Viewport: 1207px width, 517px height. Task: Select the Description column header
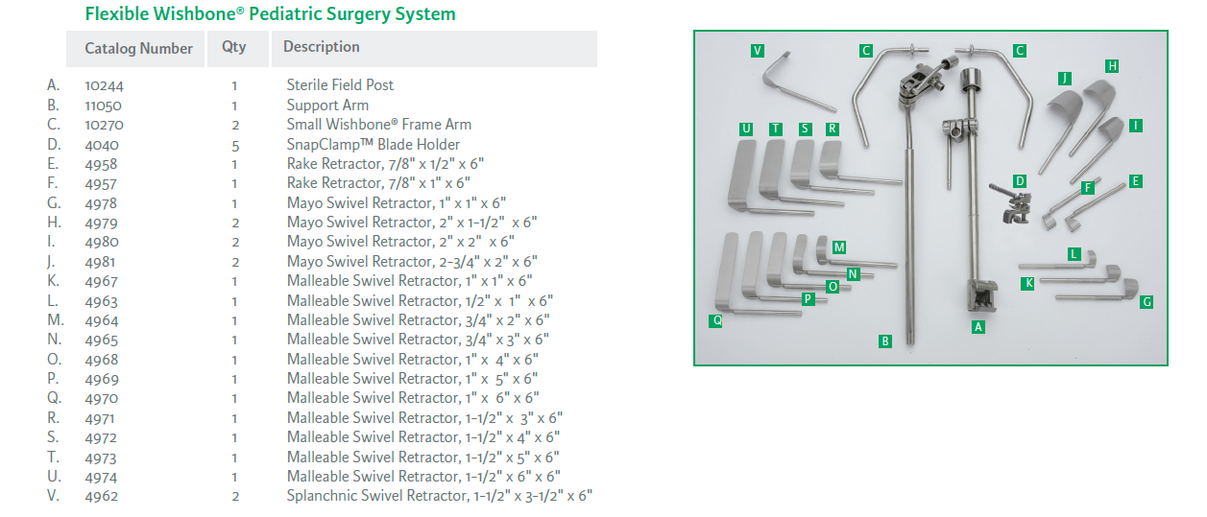322,47
